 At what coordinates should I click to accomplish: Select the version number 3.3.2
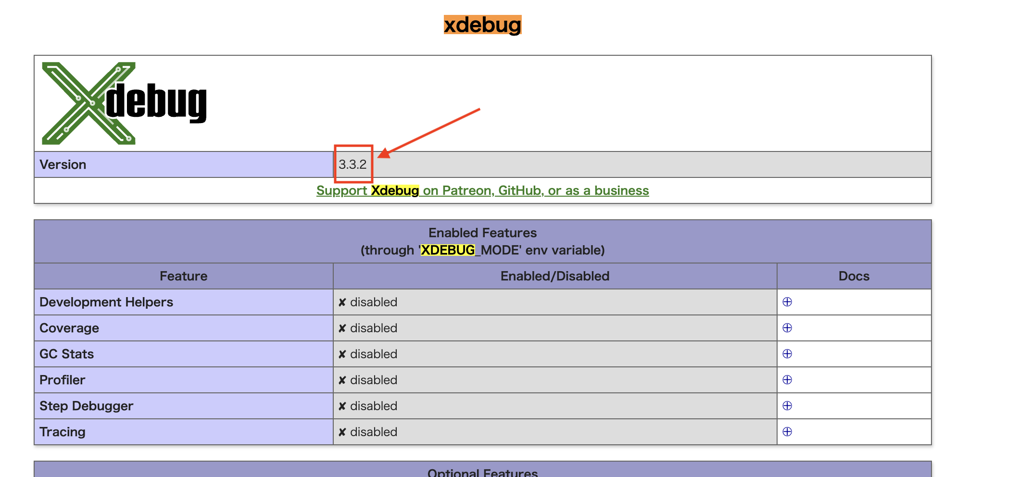(x=352, y=164)
